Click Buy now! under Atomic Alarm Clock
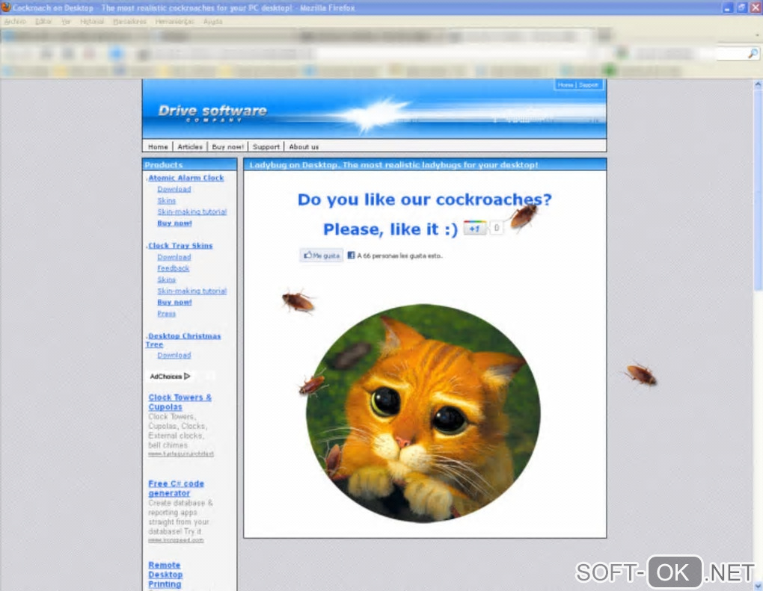 click(174, 223)
